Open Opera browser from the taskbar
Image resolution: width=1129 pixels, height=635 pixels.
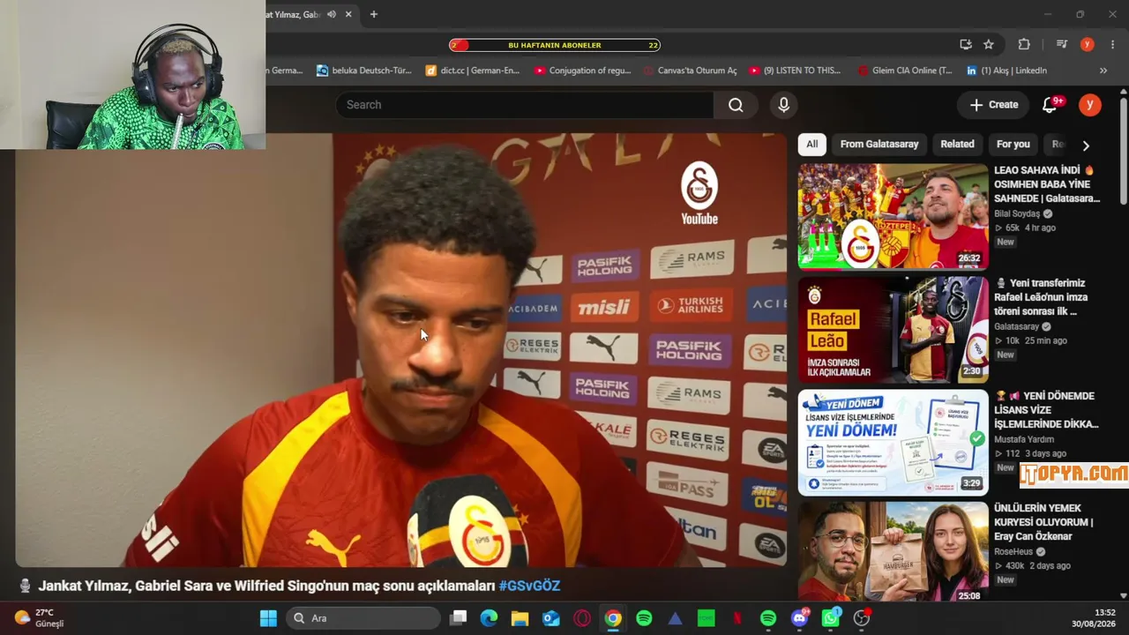(x=582, y=618)
